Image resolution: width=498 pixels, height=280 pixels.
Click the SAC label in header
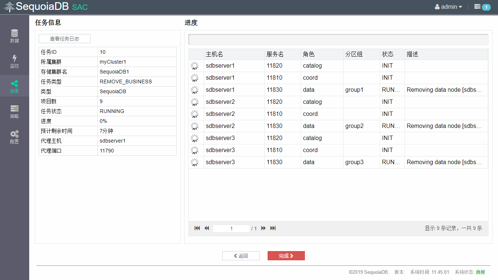(x=80, y=7)
